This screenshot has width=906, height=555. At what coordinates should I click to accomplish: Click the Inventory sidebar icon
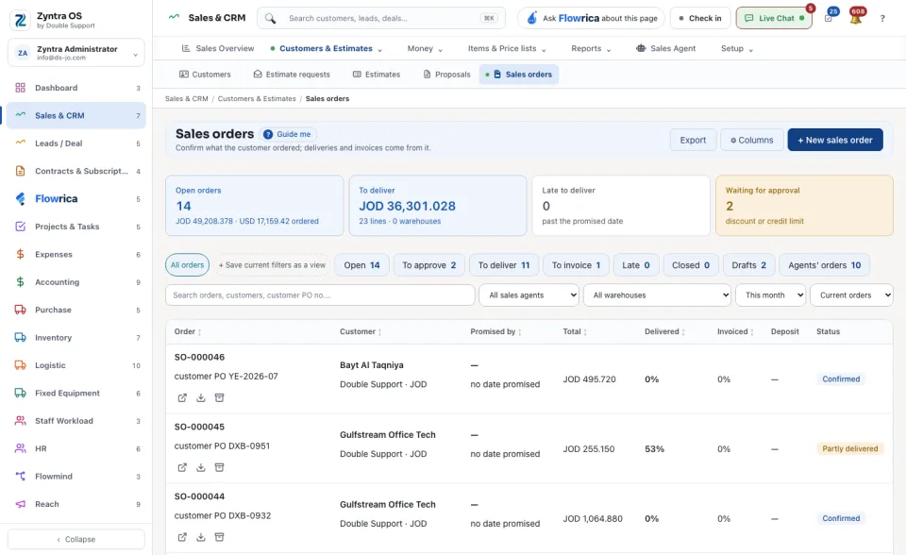click(x=20, y=338)
